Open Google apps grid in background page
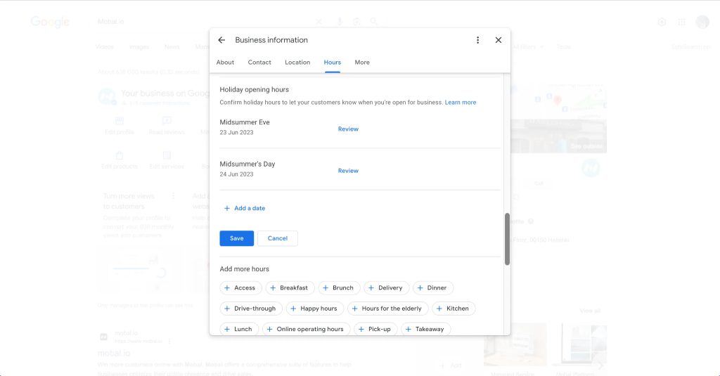720x376 pixels. 682,22
